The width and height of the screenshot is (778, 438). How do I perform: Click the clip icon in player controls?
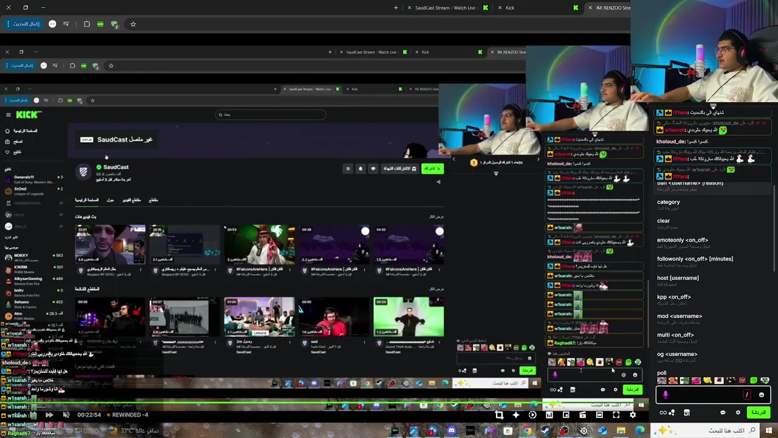pos(582,415)
